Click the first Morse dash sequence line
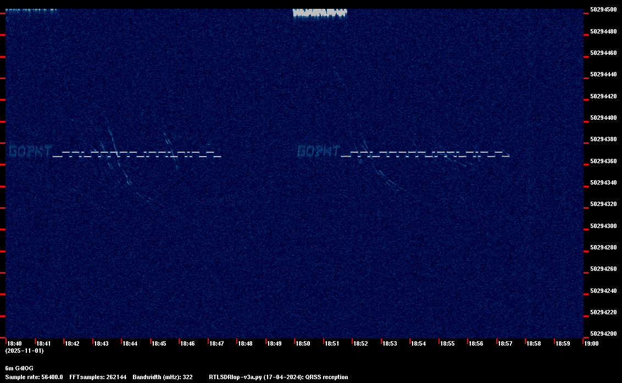Screen dimensions: 622x383 click(137, 154)
